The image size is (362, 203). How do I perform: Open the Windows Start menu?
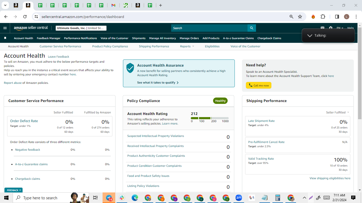(x=6, y=198)
